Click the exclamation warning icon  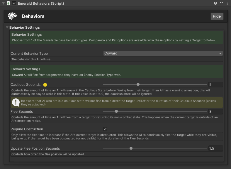(x=15, y=102)
